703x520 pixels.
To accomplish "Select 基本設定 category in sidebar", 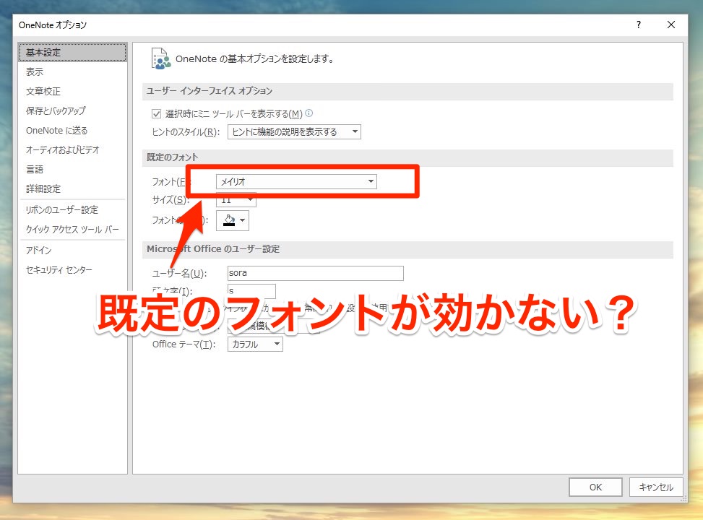I will click(73, 53).
